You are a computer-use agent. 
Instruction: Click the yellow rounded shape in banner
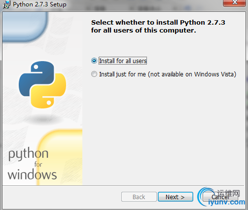(x=60, y=157)
